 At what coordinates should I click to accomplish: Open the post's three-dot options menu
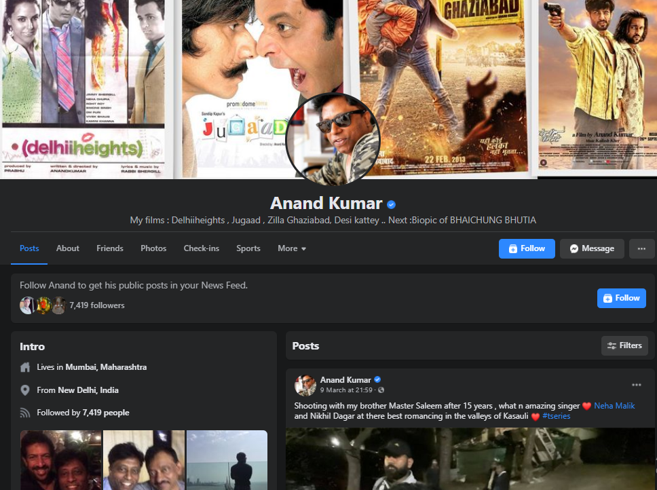pos(637,385)
